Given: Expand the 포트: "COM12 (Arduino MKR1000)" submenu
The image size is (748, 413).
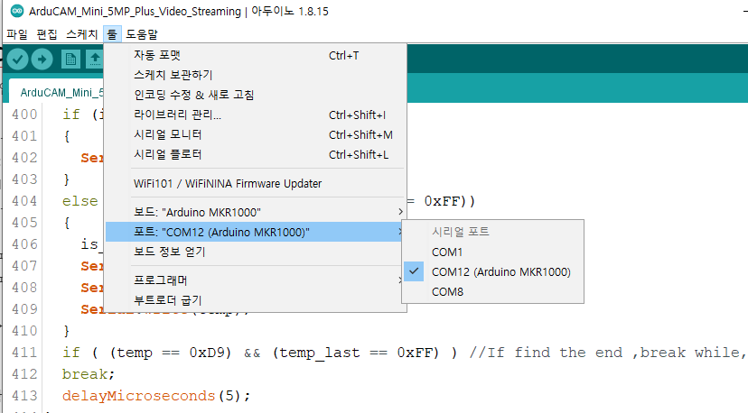Looking at the screenshot, I should [256, 232].
